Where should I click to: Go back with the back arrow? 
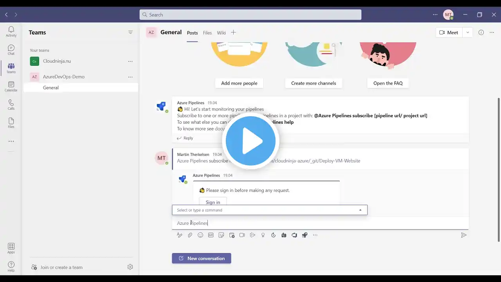[6, 14]
